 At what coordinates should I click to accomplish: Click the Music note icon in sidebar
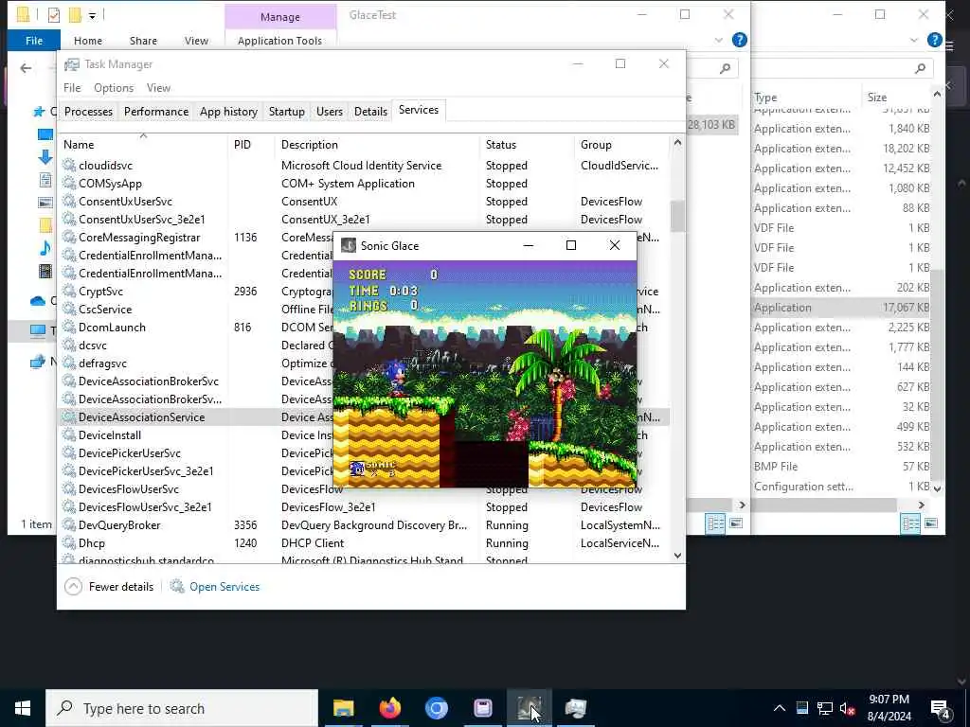tap(45, 248)
